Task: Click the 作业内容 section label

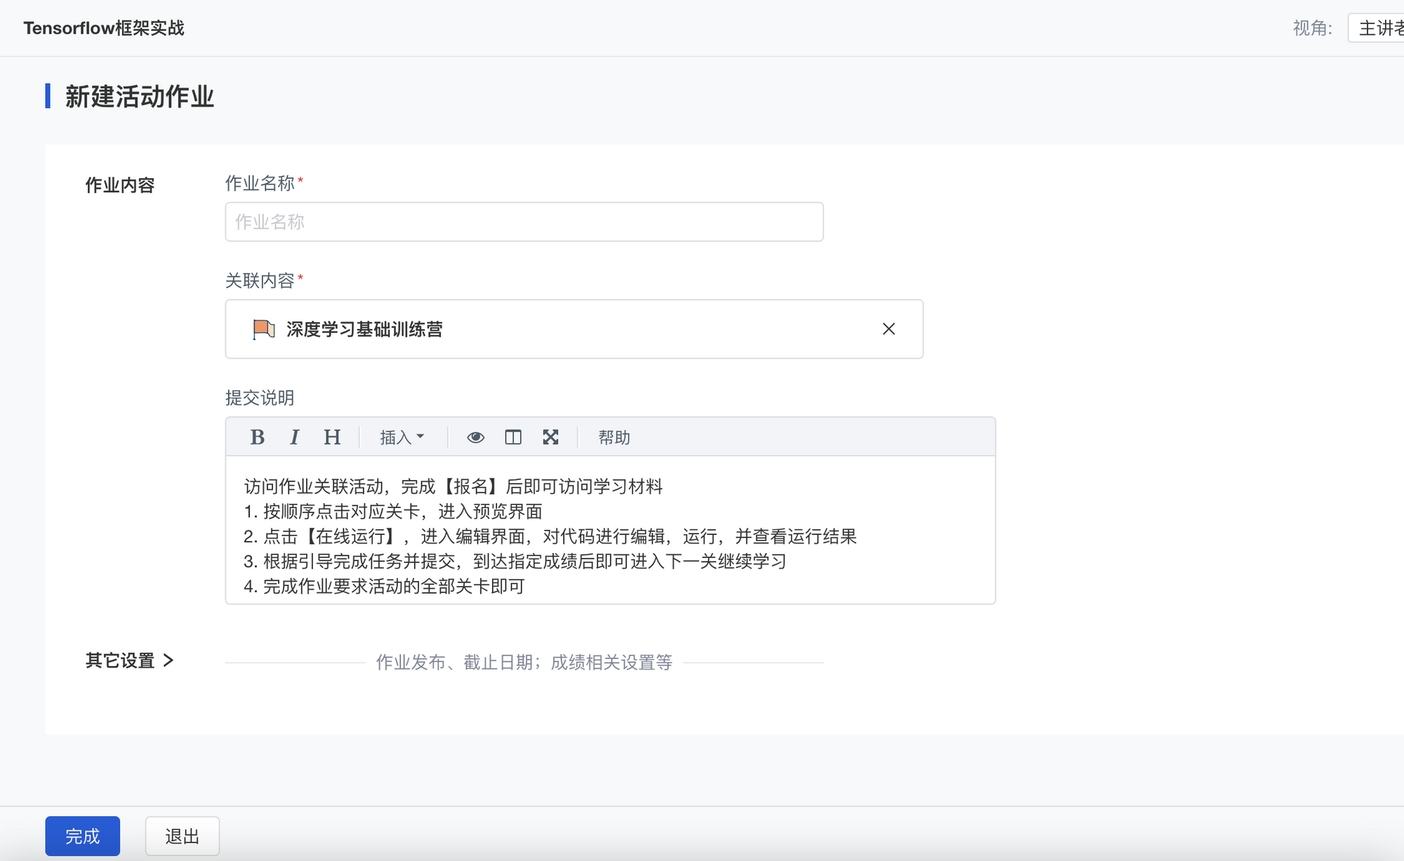Action: [x=119, y=185]
